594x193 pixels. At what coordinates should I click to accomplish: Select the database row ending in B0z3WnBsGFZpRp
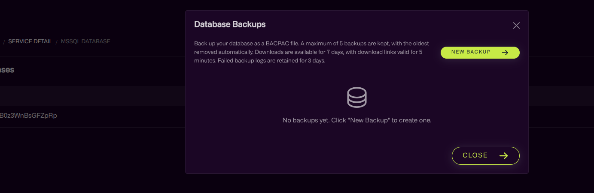click(28, 116)
